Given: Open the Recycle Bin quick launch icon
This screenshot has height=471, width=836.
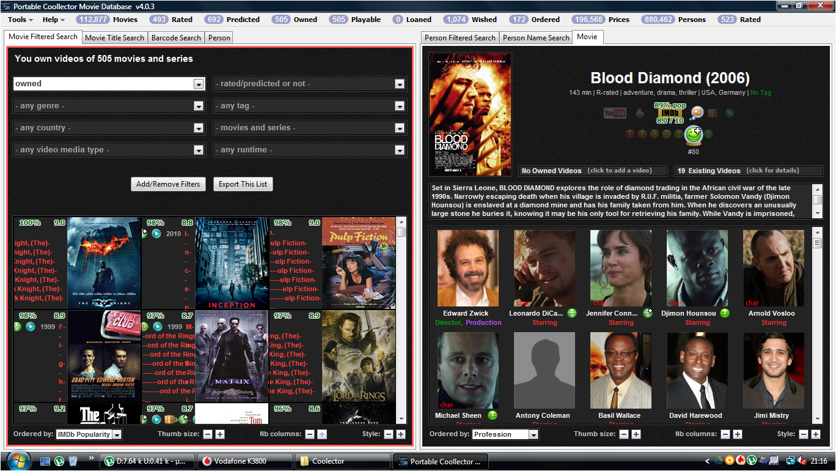Looking at the screenshot, I should pos(73,461).
